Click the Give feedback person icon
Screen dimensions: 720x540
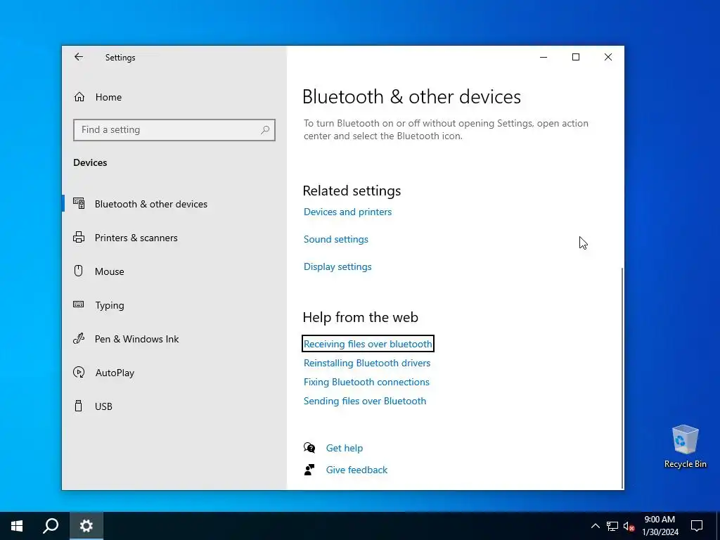(309, 470)
